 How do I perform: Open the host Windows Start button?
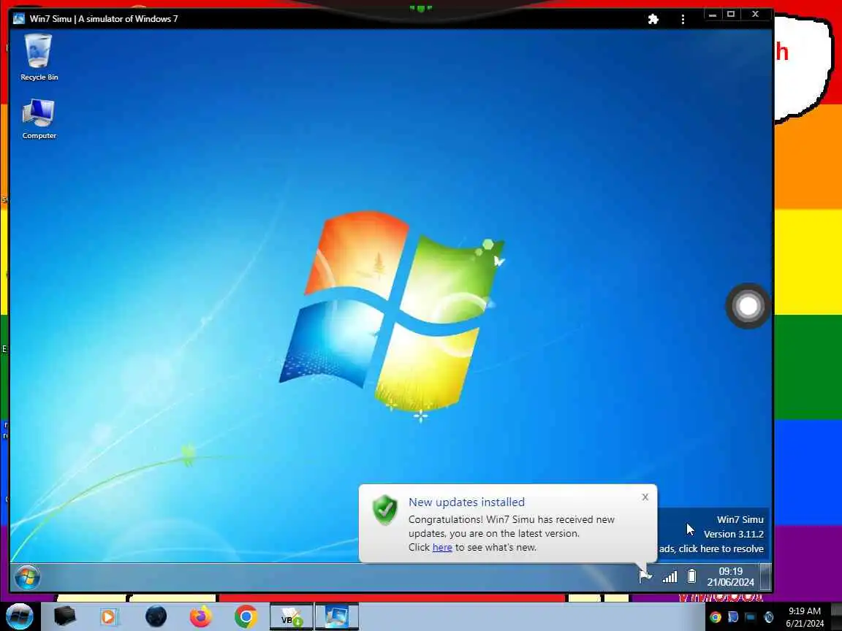coord(19,616)
